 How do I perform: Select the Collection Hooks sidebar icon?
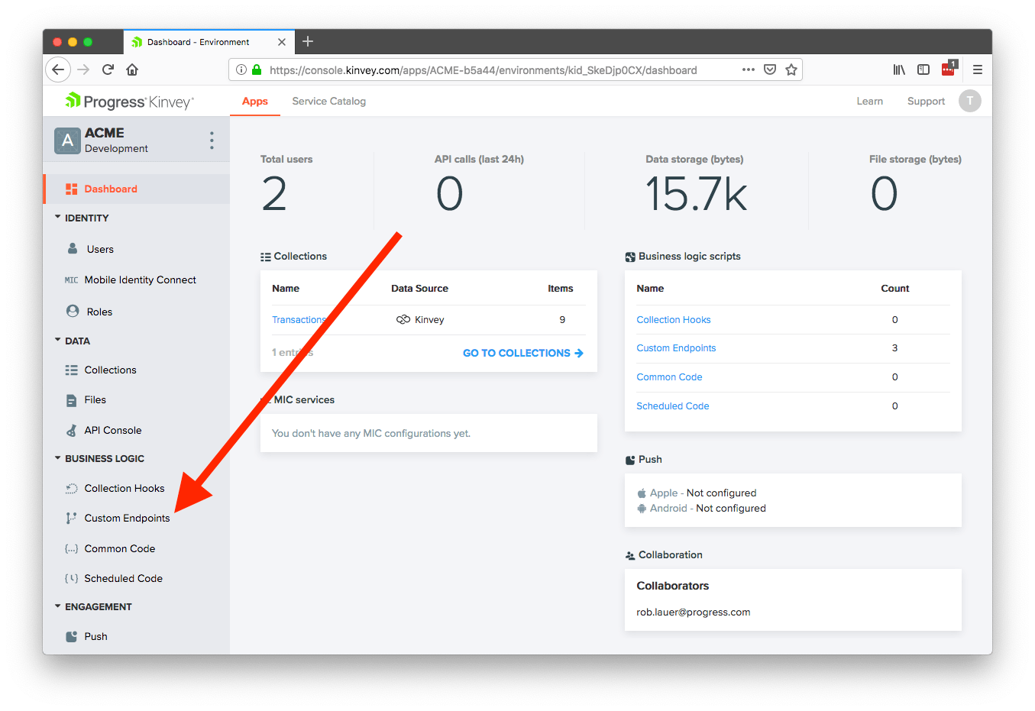pos(72,489)
